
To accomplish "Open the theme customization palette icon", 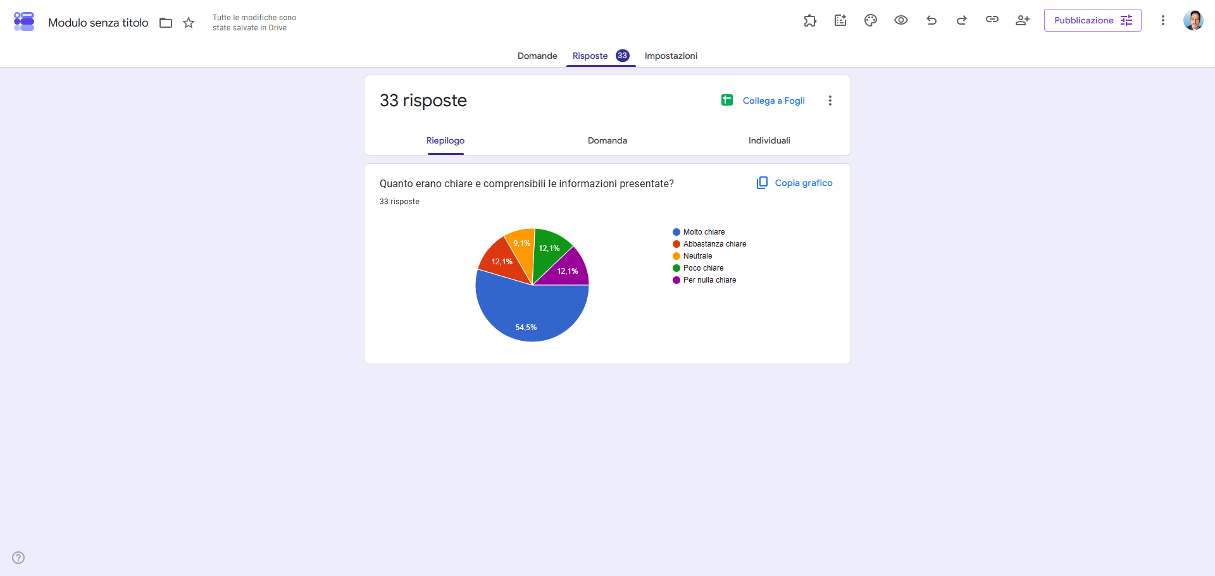I will tap(871, 20).
